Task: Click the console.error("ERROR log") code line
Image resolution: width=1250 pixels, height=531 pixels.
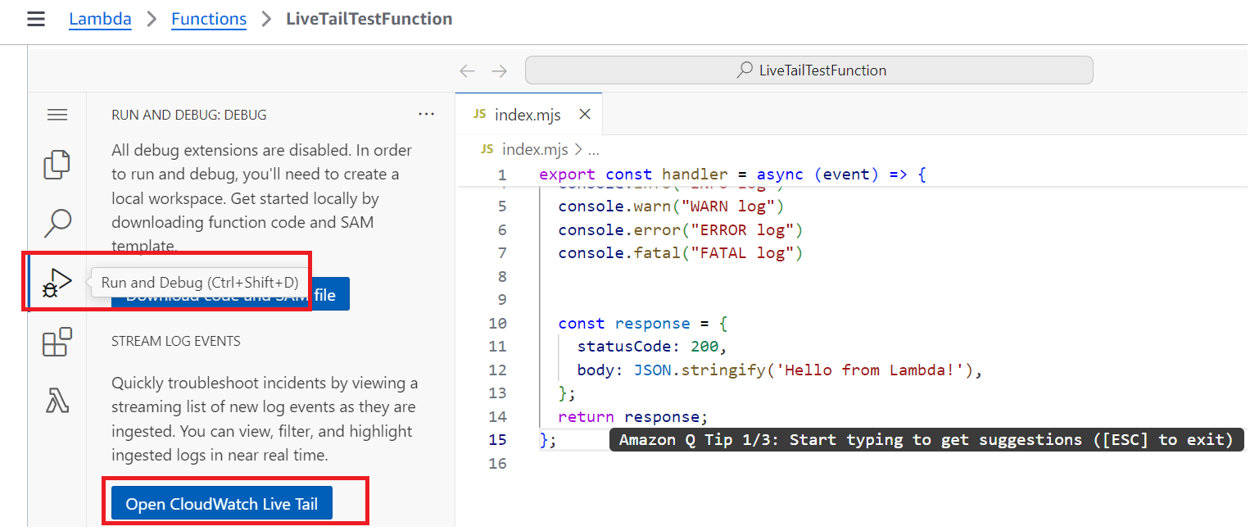Action: point(681,229)
